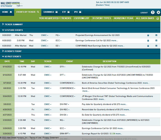Open the FQ event type dropdown

click(x=58, y=35)
